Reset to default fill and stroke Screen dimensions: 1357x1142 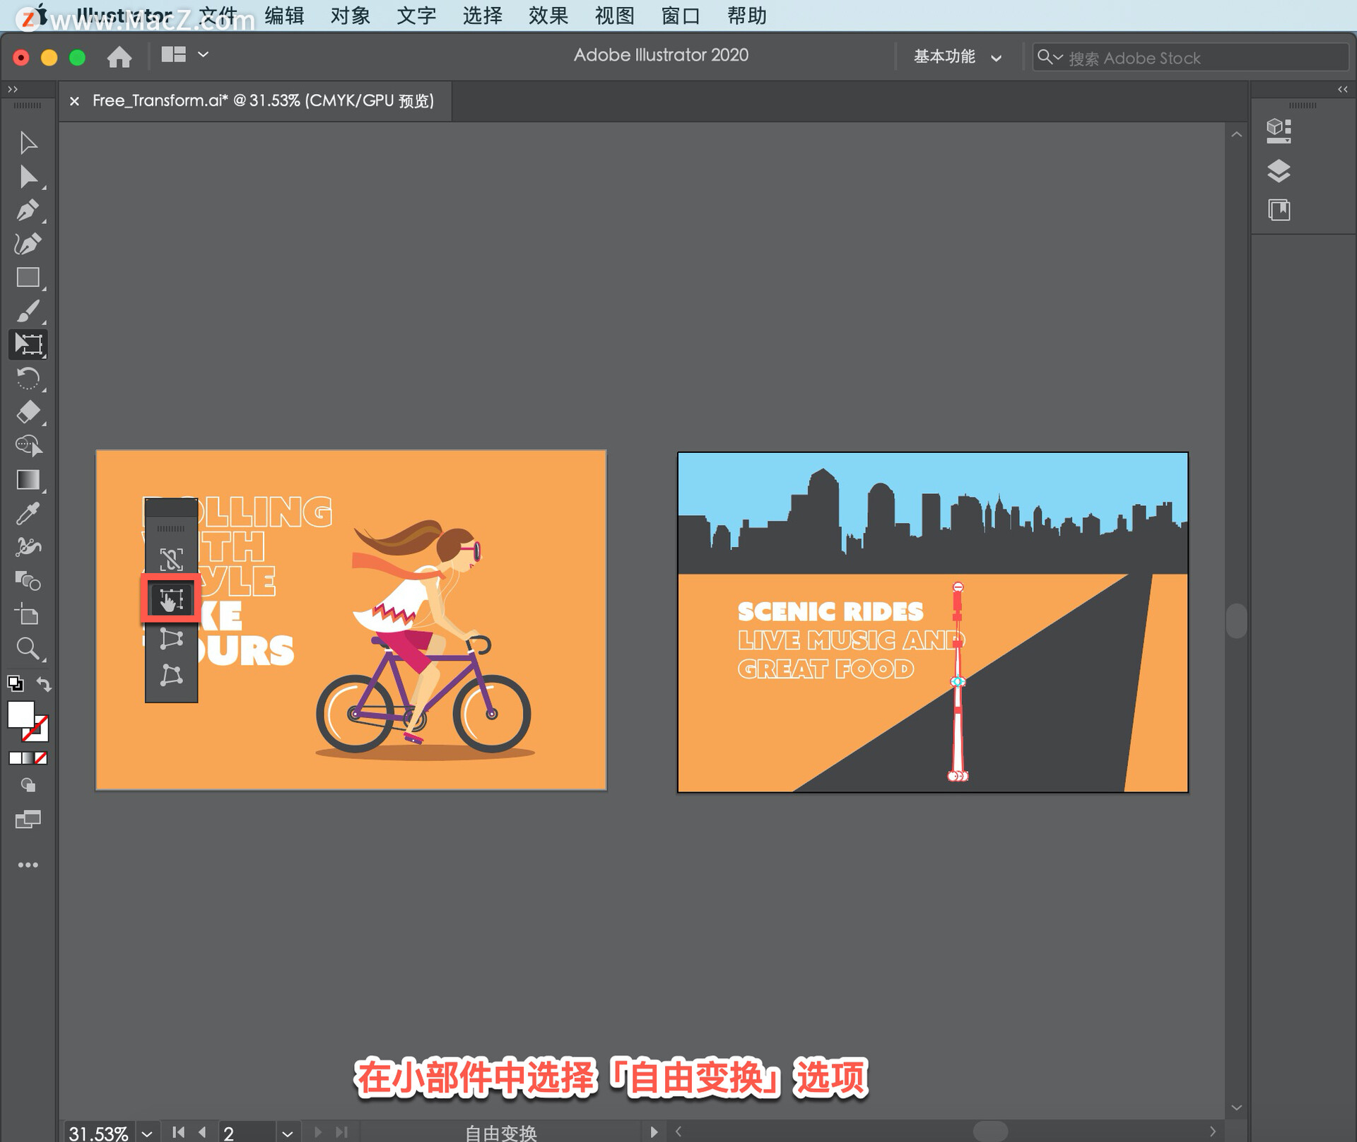tap(15, 683)
